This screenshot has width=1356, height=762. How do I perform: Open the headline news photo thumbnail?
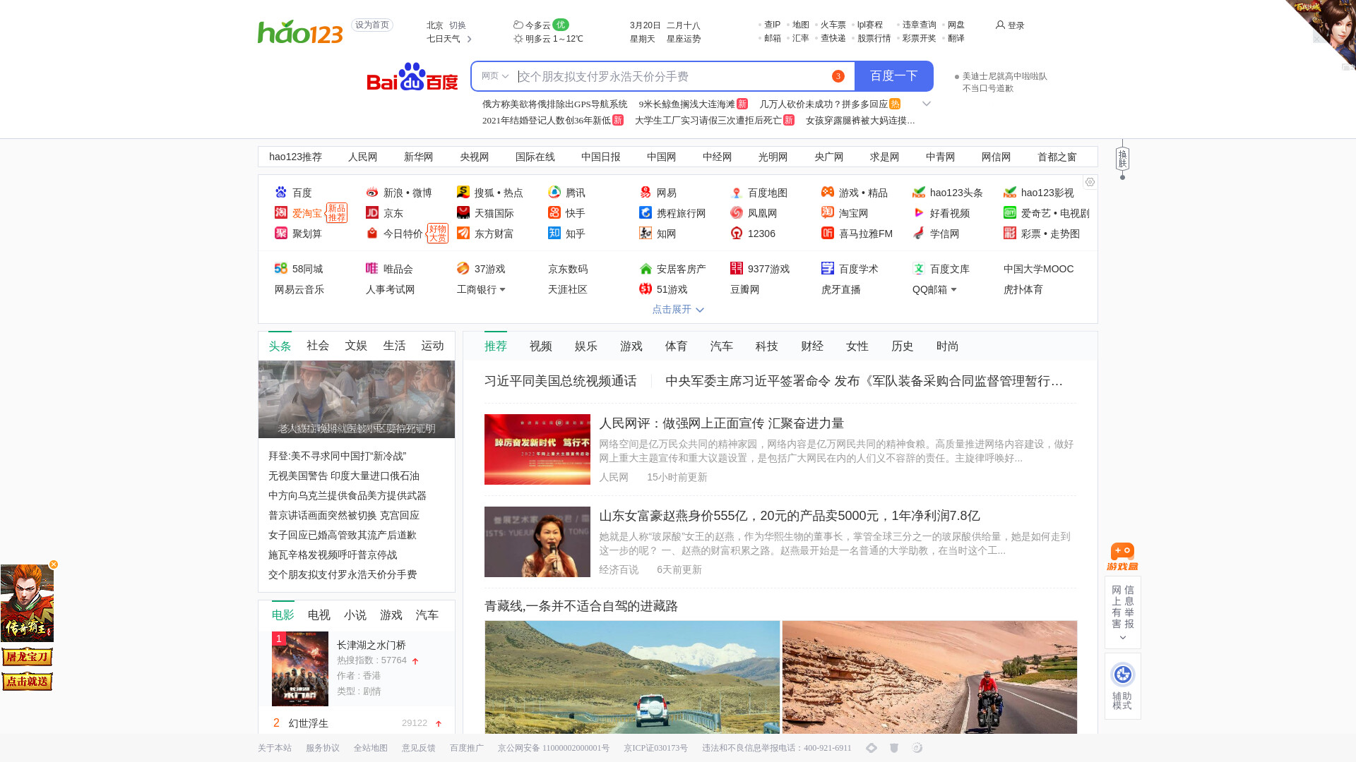coord(357,399)
